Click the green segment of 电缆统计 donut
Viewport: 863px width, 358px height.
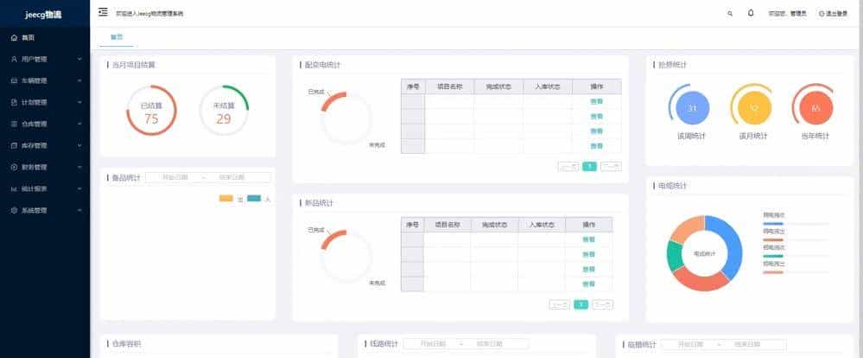[x=674, y=257]
